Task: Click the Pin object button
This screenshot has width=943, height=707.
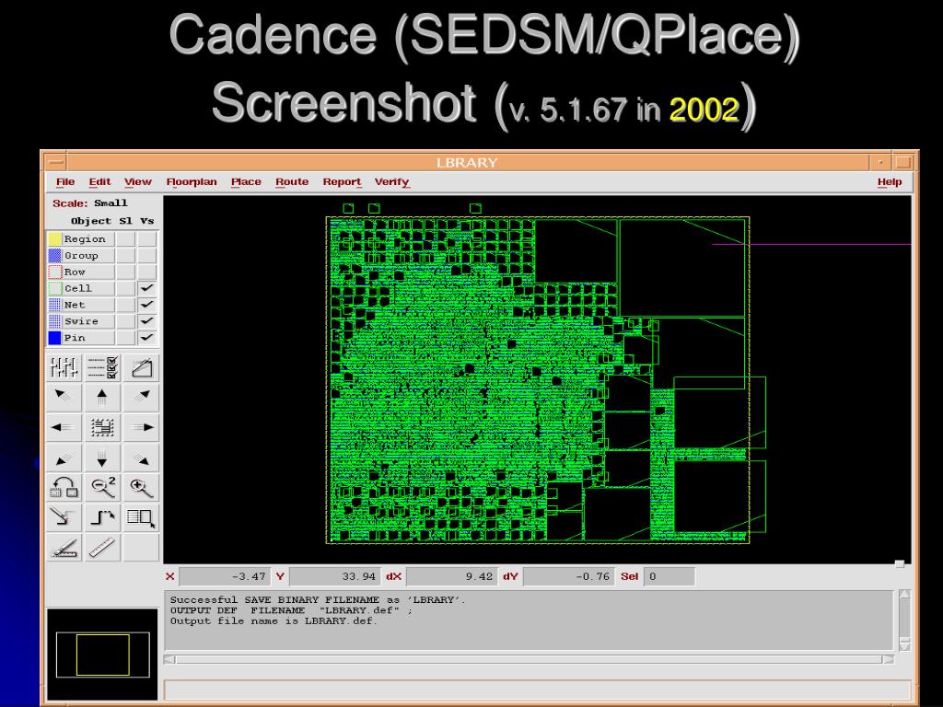Action: coord(88,337)
